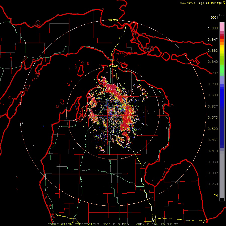Click the pink band on the color scale

pos(222,27)
